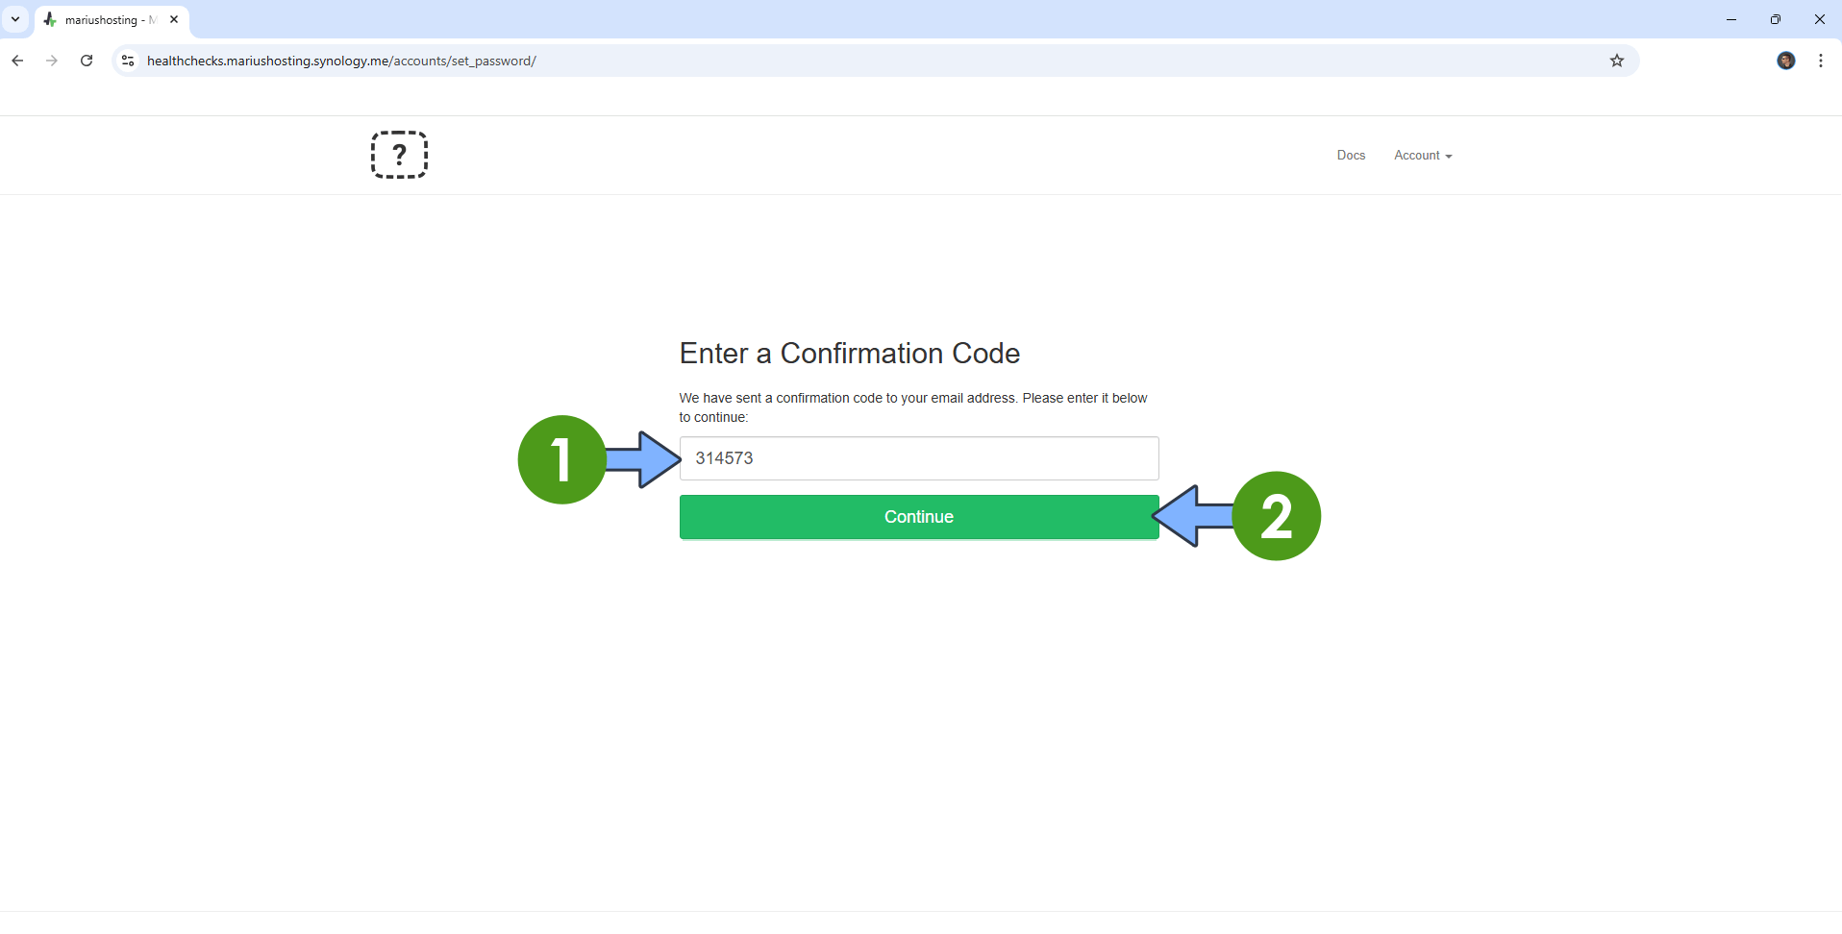Click the browser forward arrow

click(x=52, y=61)
